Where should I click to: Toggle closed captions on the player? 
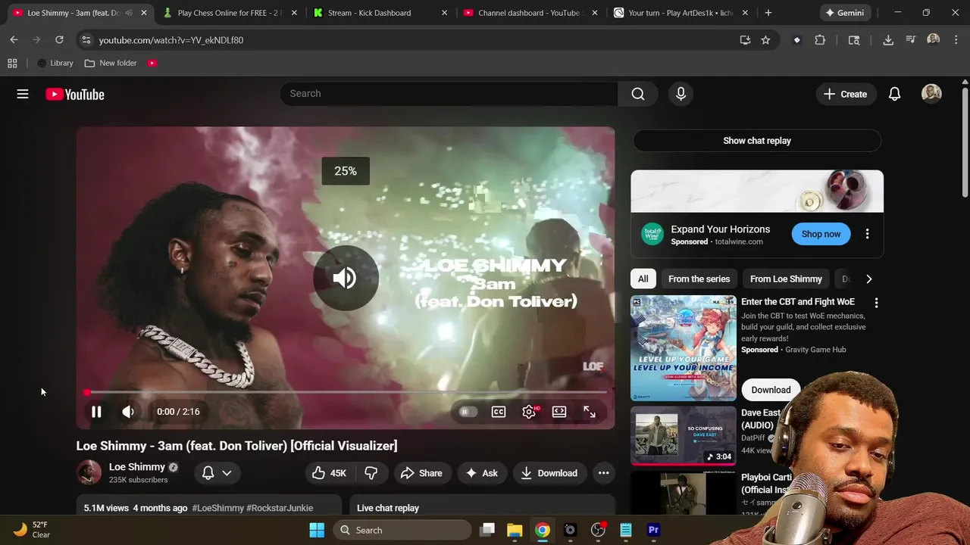[x=499, y=412]
